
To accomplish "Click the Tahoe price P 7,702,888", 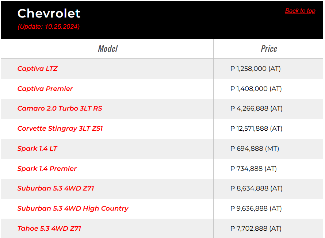I will tap(256, 229).
